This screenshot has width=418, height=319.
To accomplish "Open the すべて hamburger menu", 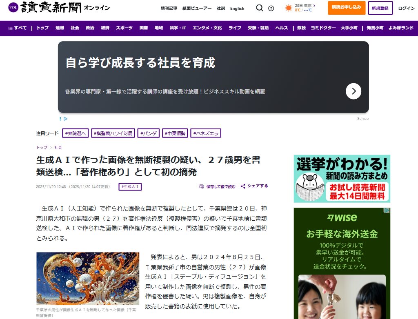I will (x=18, y=28).
